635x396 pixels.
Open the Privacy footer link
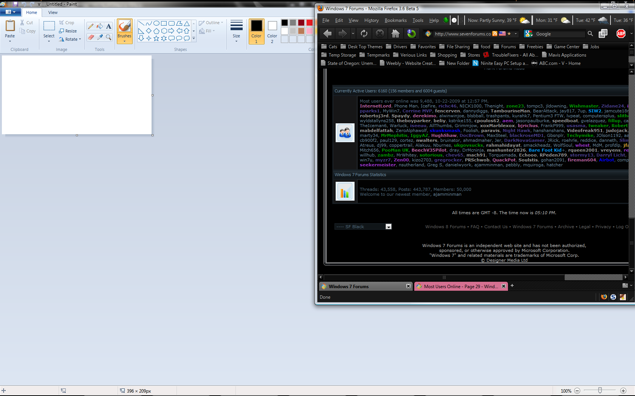(603, 227)
